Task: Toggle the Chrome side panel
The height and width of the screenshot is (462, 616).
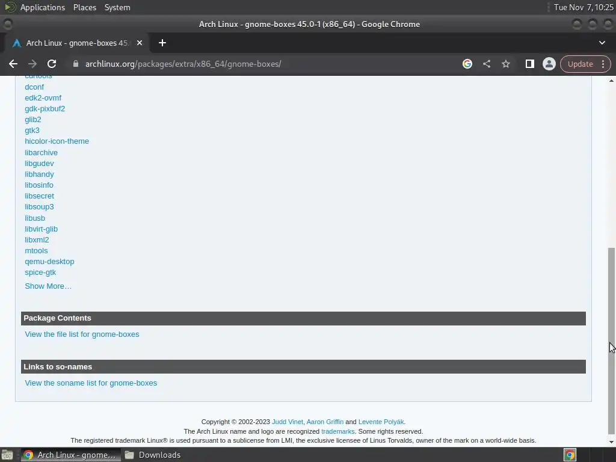Action: coord(529,64)
